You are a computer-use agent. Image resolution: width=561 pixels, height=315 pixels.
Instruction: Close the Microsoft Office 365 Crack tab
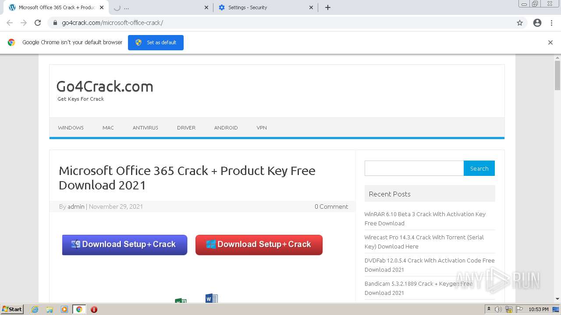pyautogui.click(x=101, y=7)
